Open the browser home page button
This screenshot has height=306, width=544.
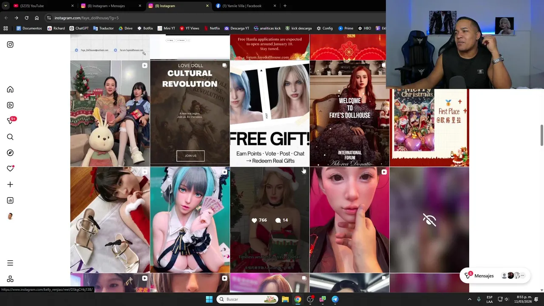coord(37,18)
